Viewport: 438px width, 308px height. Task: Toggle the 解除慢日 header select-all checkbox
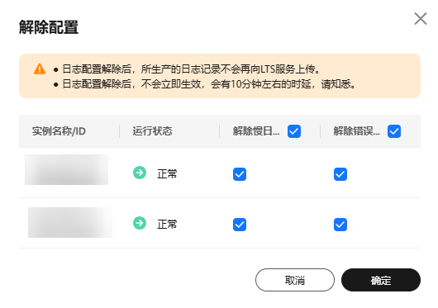click(x=294, y=131)
